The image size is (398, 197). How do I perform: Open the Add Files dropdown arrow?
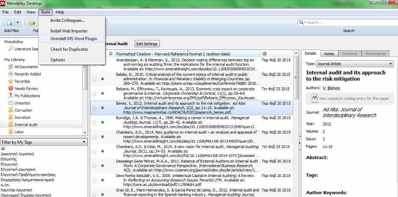coord(18,23)
